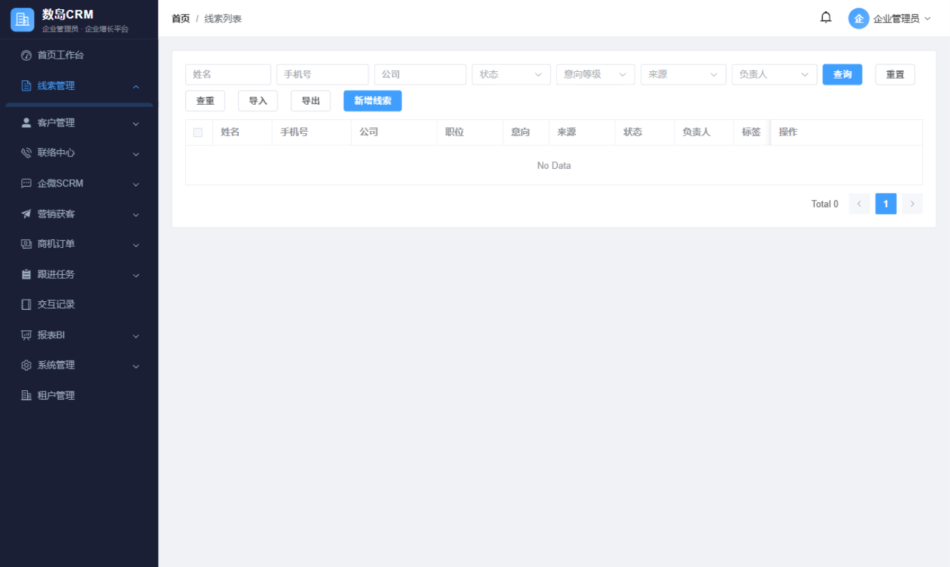
Task: Open the notification bell
Action: [826, 18]
